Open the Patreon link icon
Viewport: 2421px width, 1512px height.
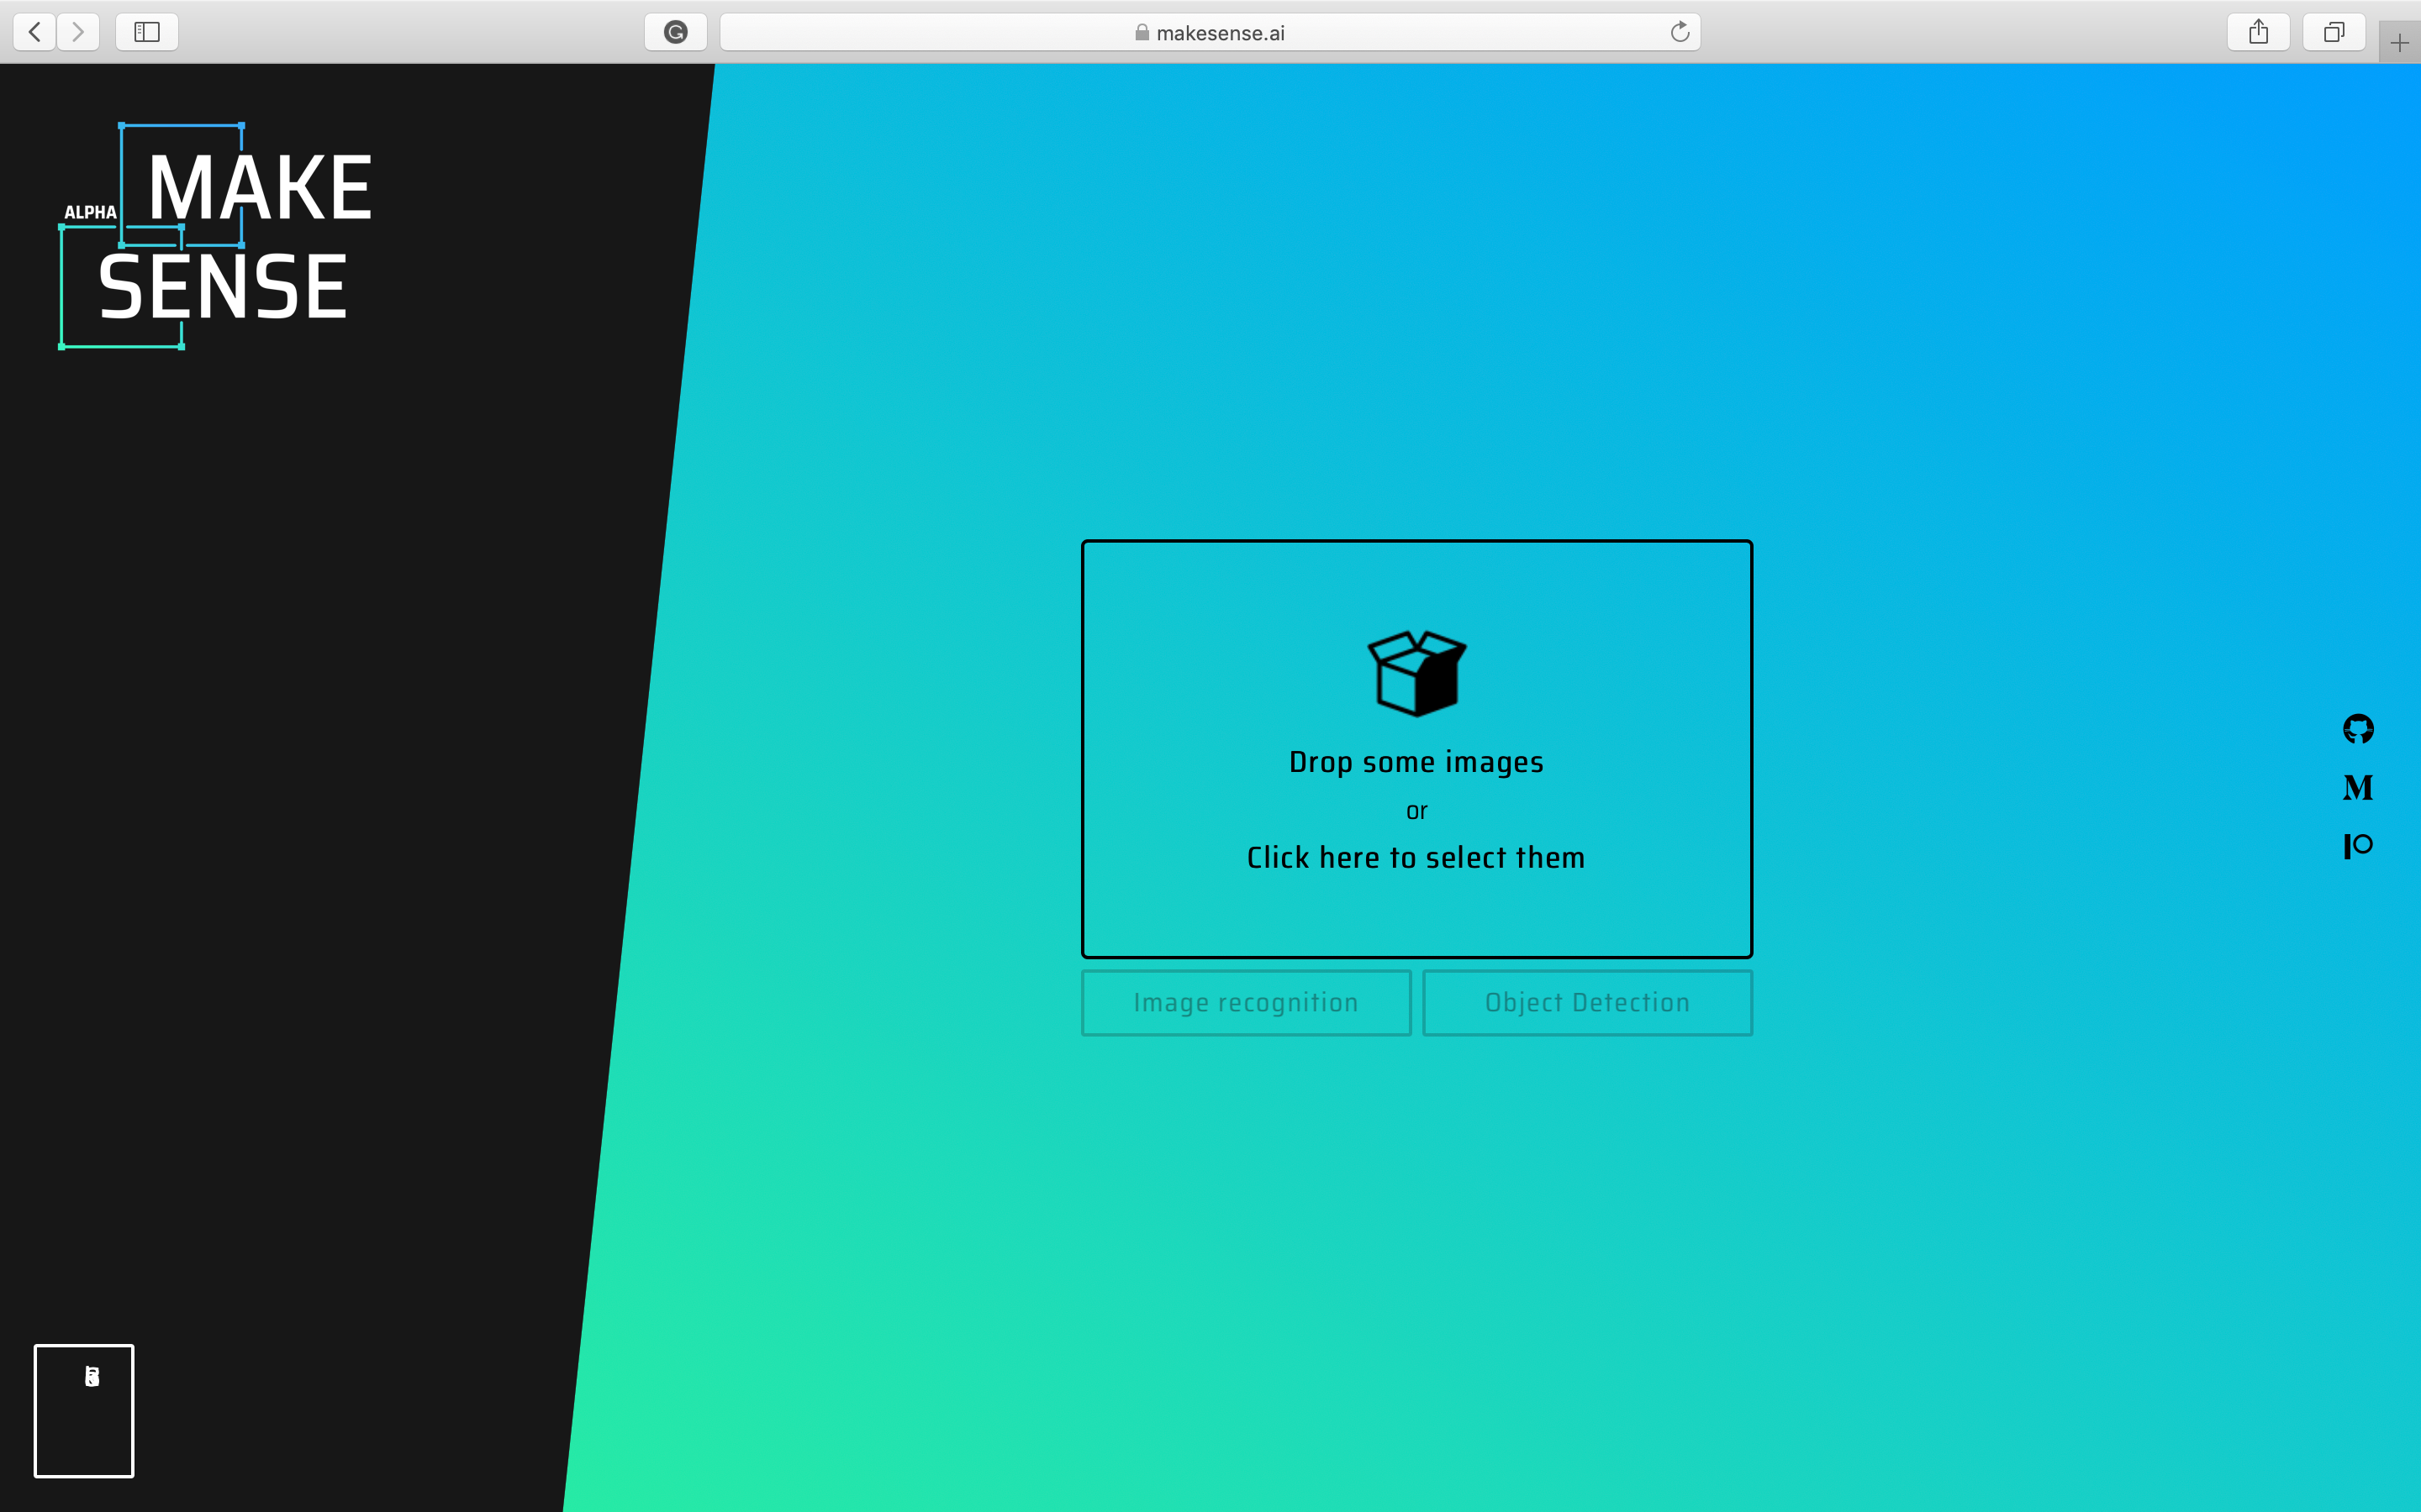pos(2358,845)
